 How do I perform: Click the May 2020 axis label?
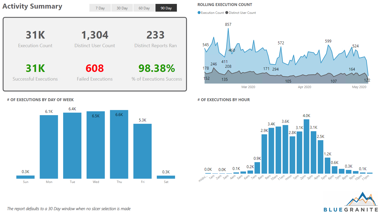point(359,87)
